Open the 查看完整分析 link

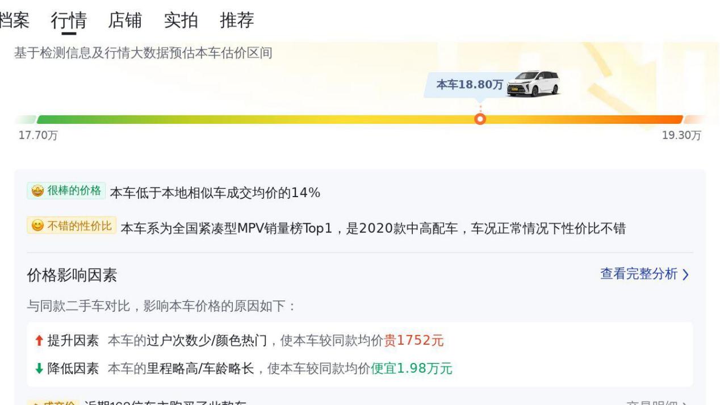tap(639, 274)
